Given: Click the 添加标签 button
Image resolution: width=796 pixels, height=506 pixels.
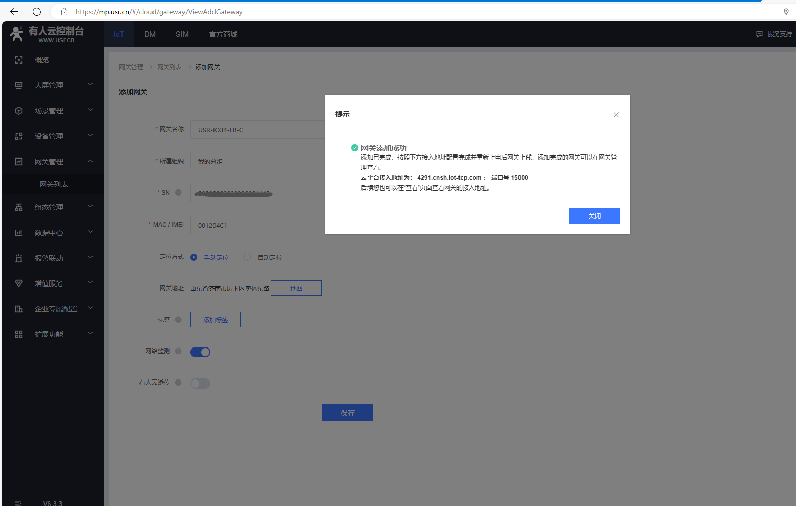Looking at the screenshot, I should pyautogui.click(x=216, y=320).
